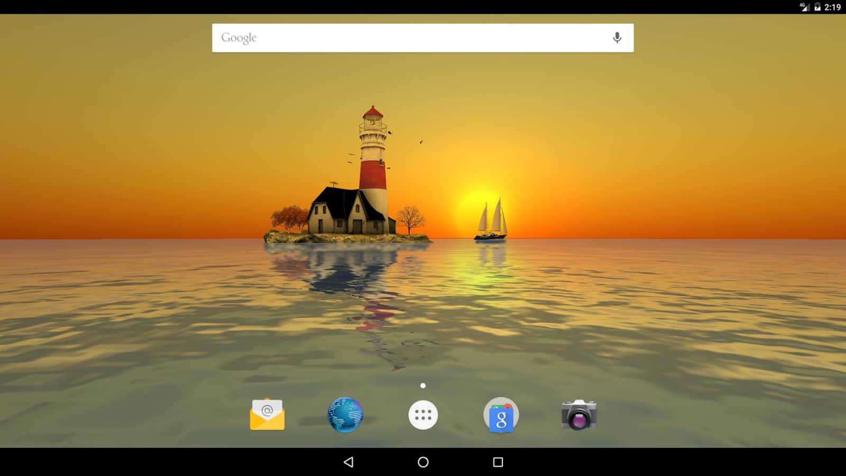Click the 2:19 clock in status bar
The image size is (846, 476).
pos(833,7)
